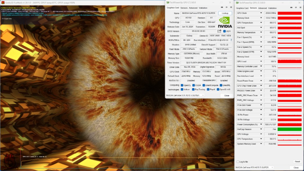Click the Bus Interface question mark icon
This screenshot has width=304, height=171.
coord(231,40)
